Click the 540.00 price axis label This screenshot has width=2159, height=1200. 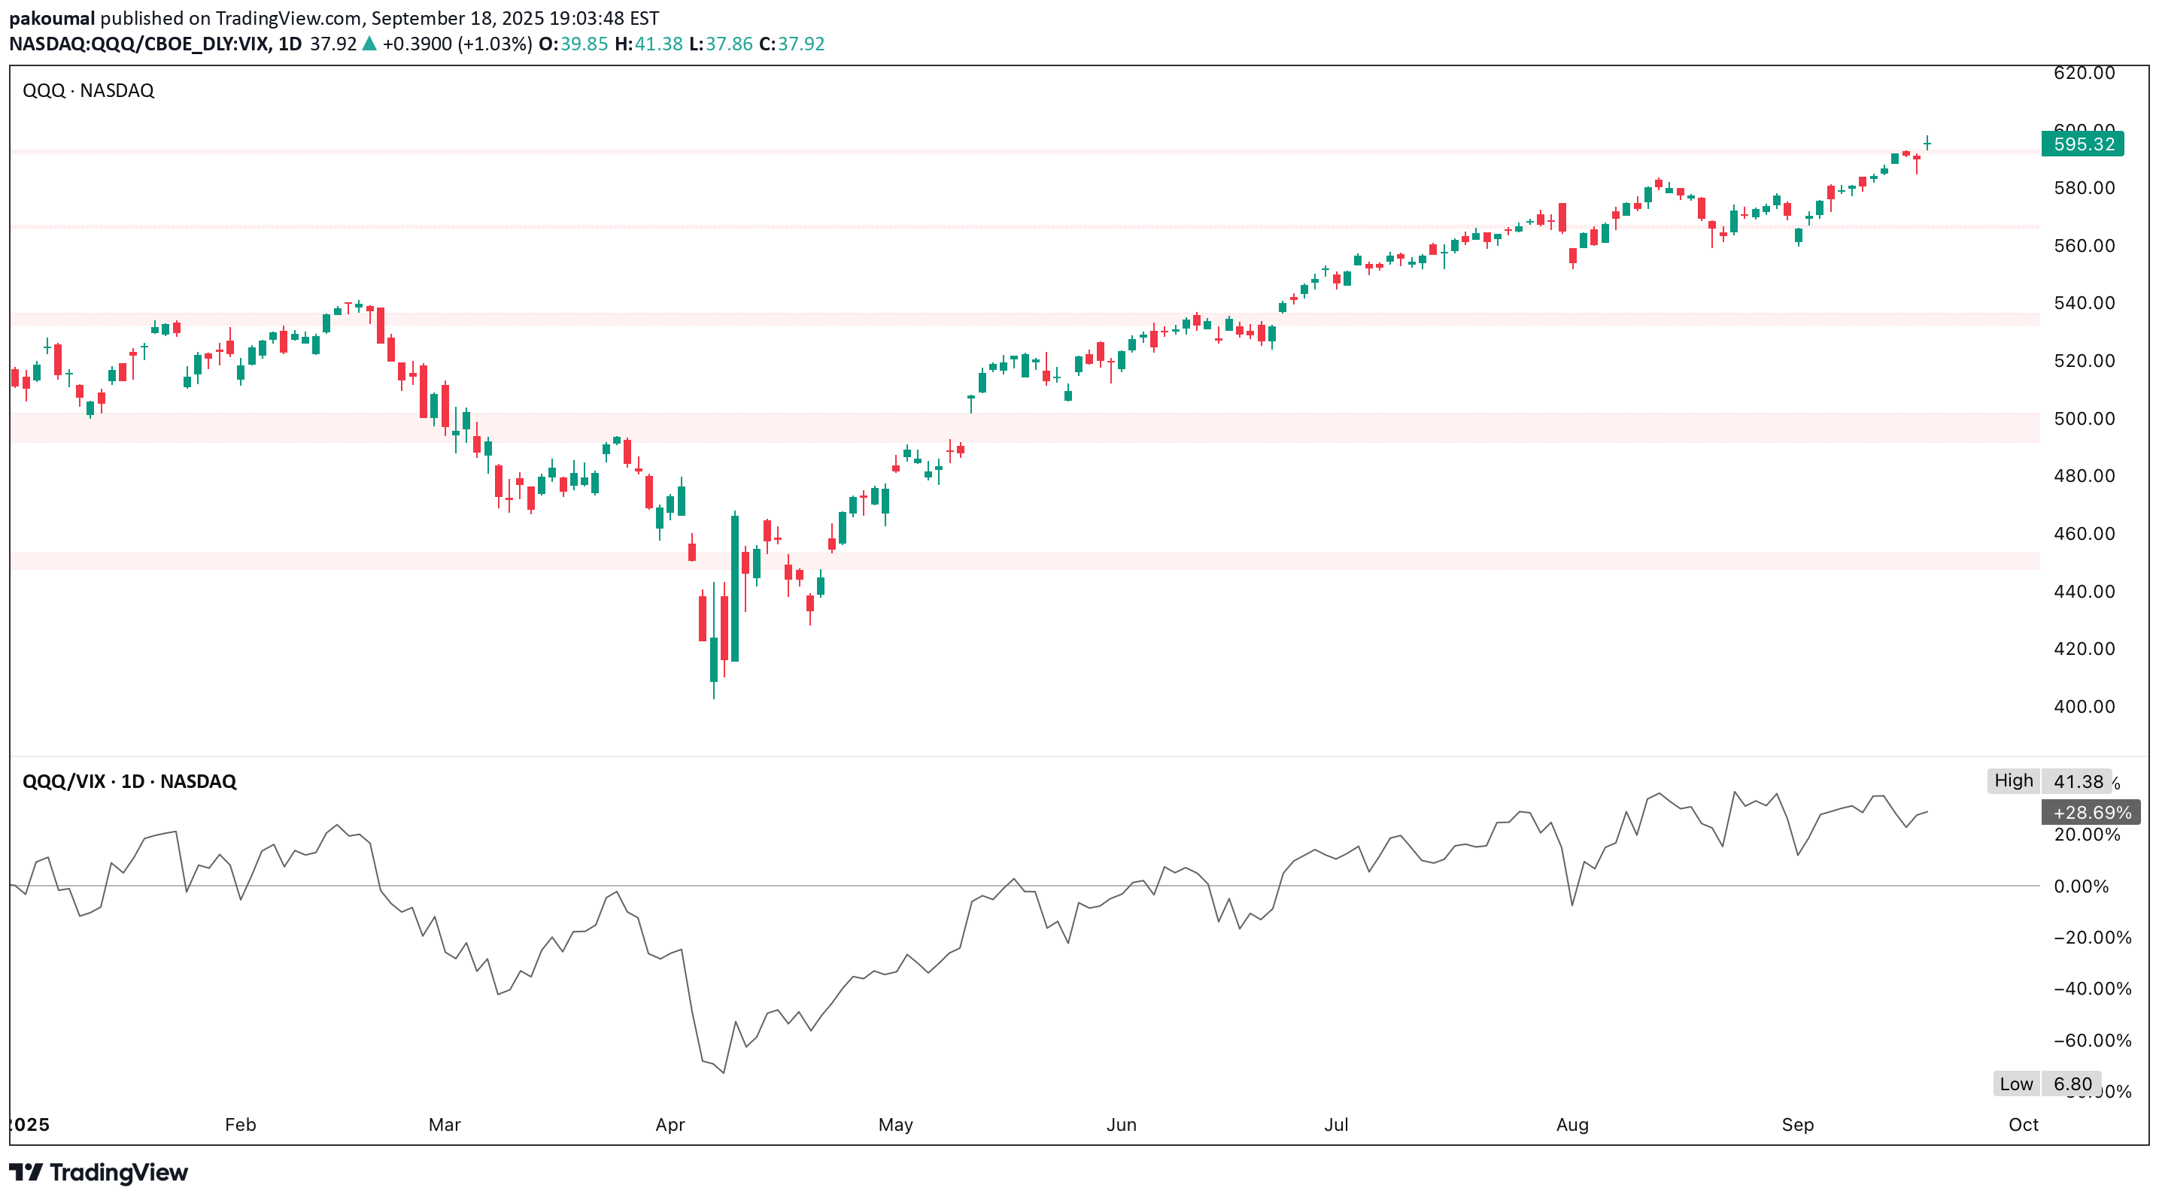click(2084, 302)
